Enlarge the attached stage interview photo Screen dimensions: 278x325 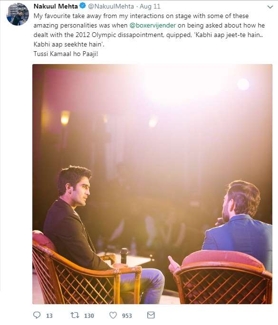click(152, 184)
